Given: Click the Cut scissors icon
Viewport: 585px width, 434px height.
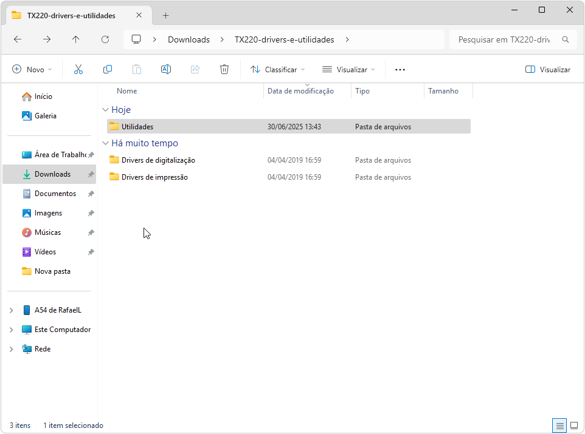Looking at the screenshot, I should pyautogui.click(x=78, y=69).
